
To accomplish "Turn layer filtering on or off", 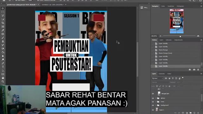I will click(183, 78).
